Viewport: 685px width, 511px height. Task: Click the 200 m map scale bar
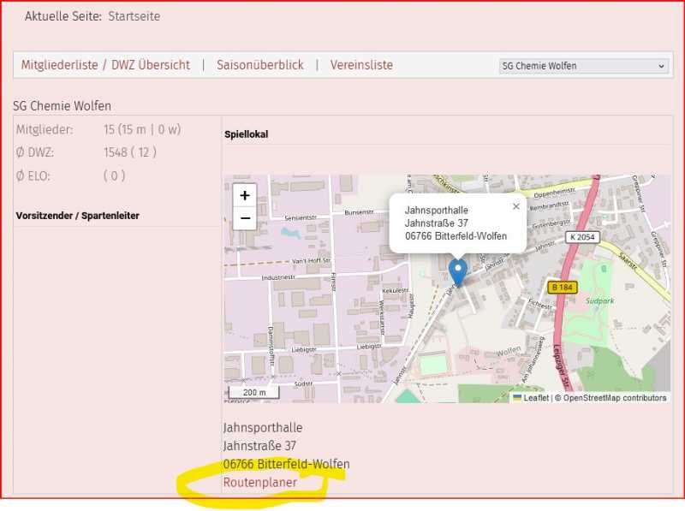point(255,393)
